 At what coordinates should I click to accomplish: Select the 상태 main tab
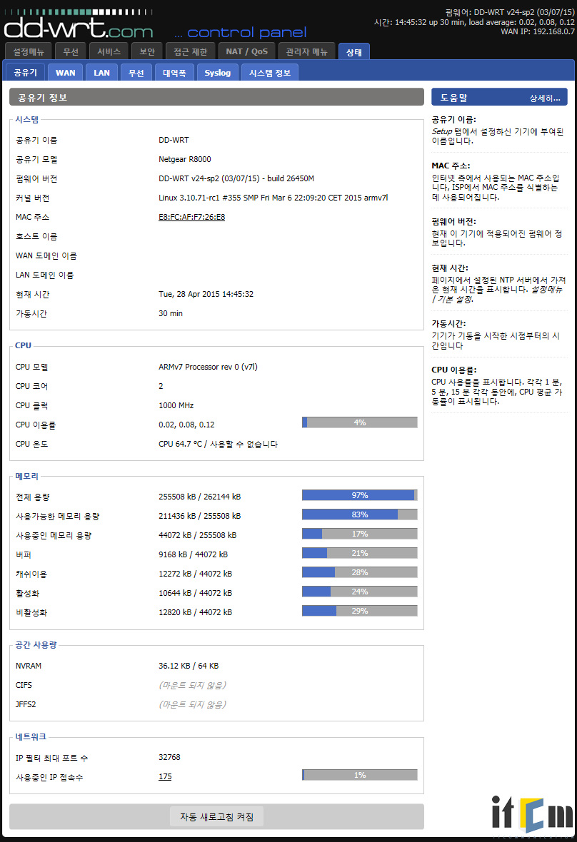(x=354, y=52)
